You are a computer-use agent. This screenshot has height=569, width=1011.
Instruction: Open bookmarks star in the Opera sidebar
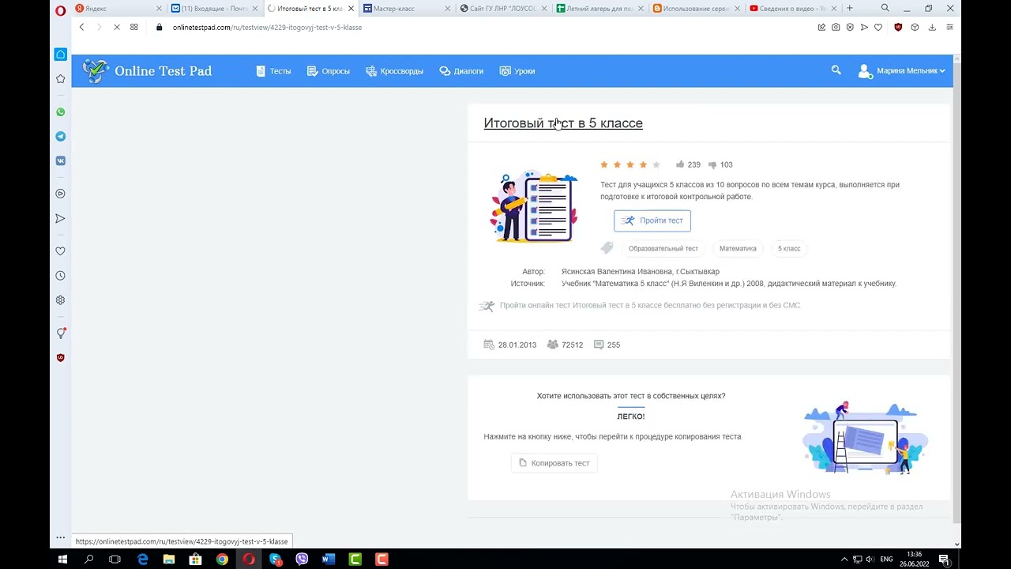[60, 78]
